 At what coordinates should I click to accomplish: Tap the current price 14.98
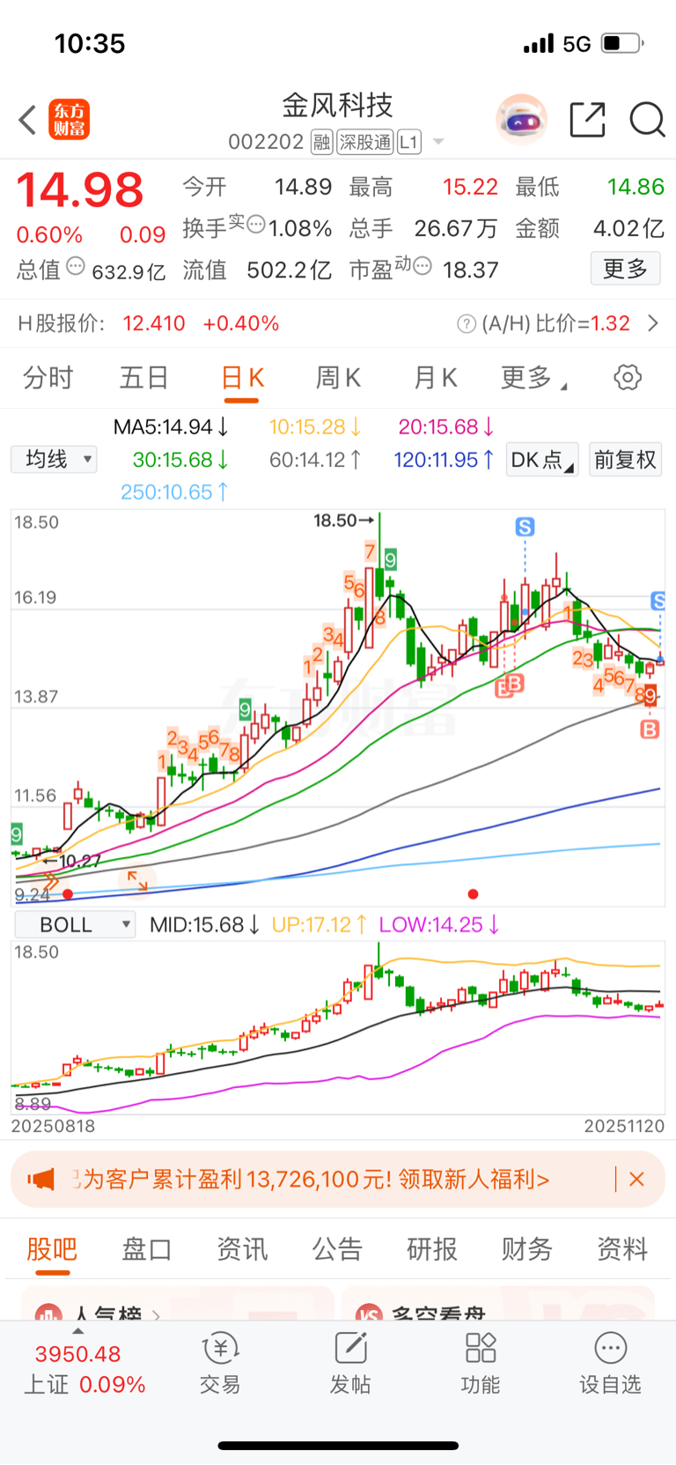pyautogui.click(x=80, y=190)
